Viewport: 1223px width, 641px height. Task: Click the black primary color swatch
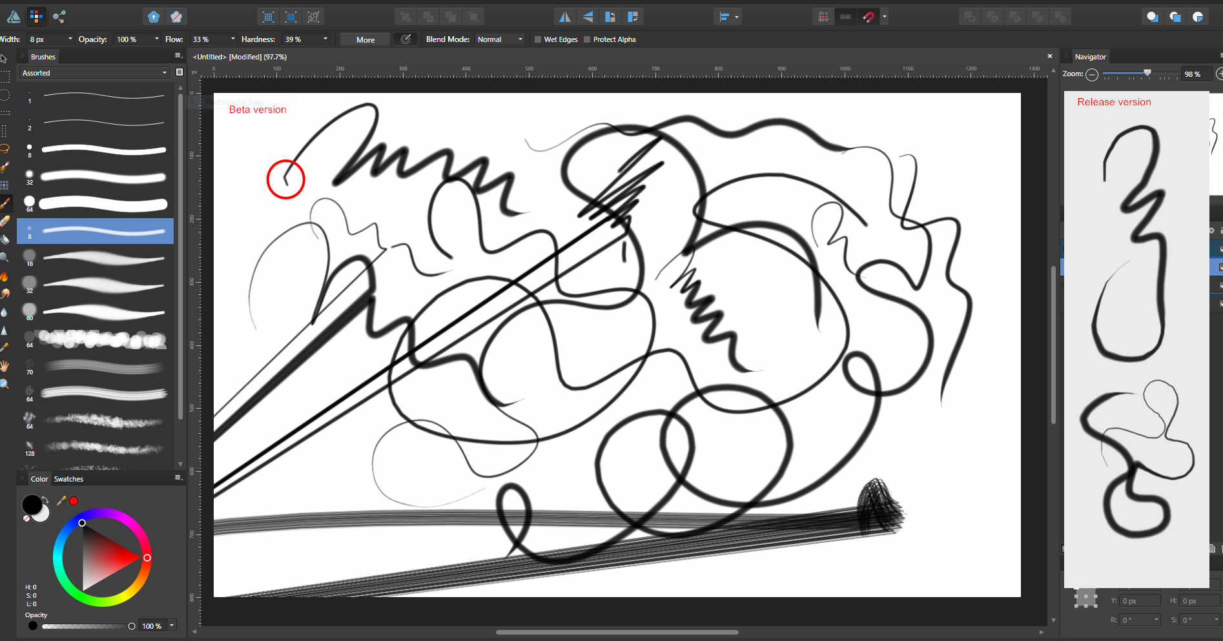pyautogui.click(x=31, y=505)
